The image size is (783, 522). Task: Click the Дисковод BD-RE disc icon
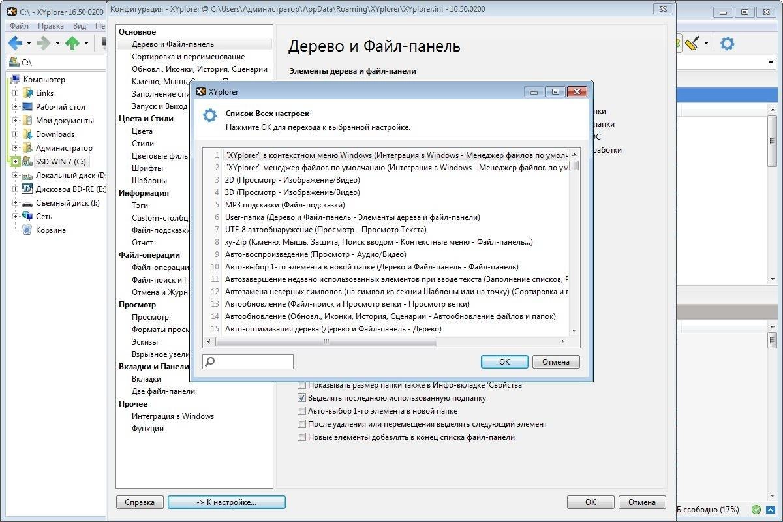27,189
